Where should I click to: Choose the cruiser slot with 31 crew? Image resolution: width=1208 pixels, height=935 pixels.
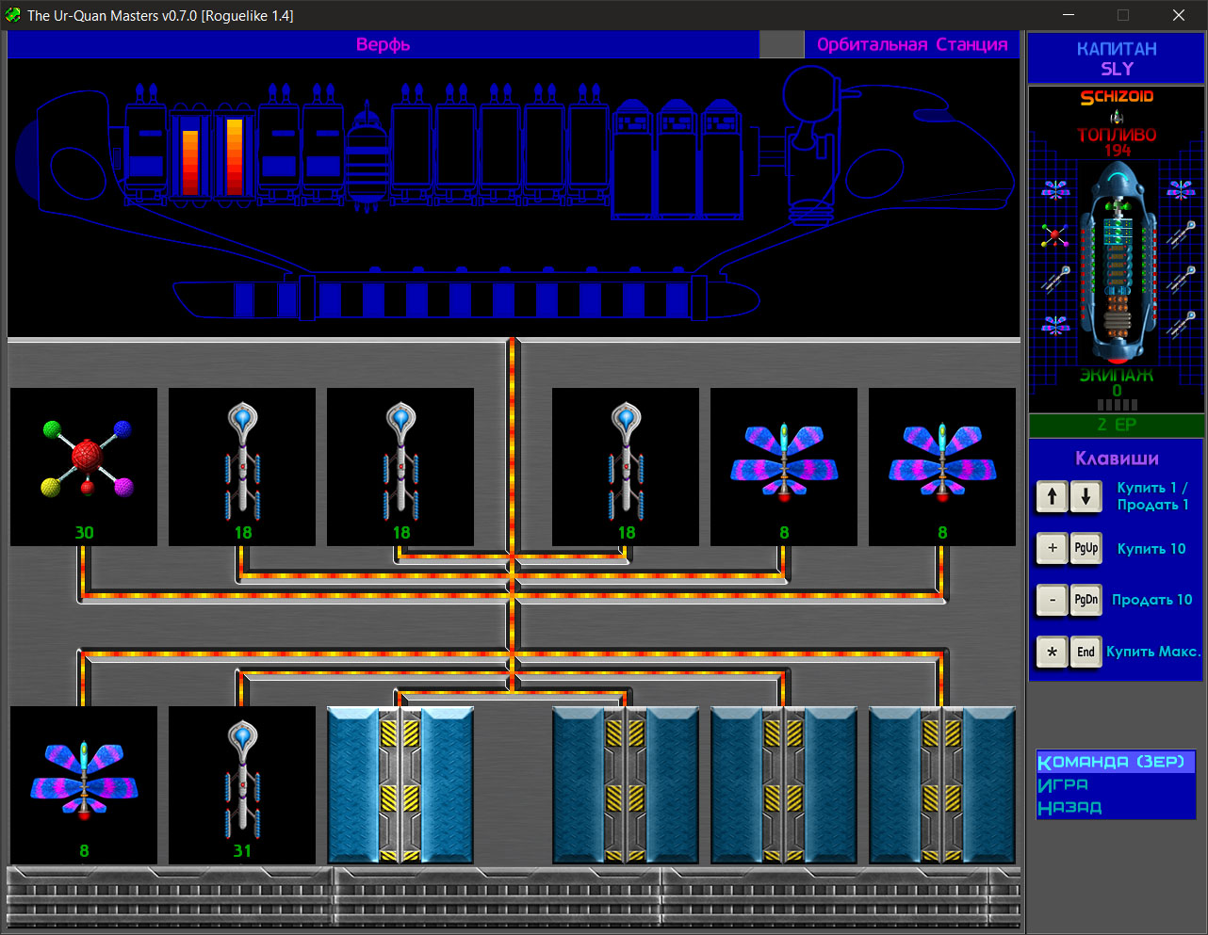pyautogui.click(x=242, y=785)
